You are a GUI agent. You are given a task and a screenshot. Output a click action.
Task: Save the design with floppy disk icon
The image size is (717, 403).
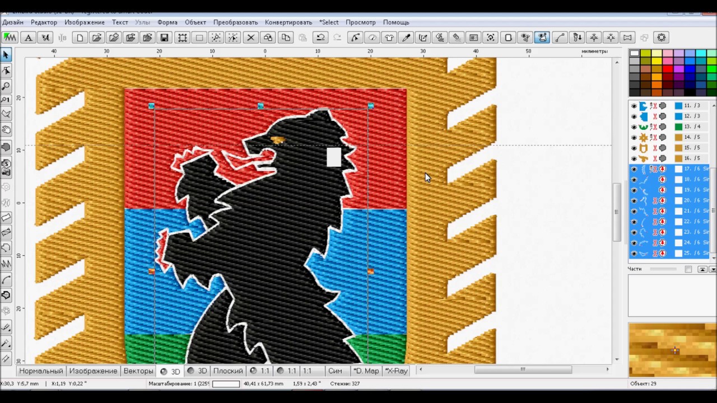pos(164,38)
